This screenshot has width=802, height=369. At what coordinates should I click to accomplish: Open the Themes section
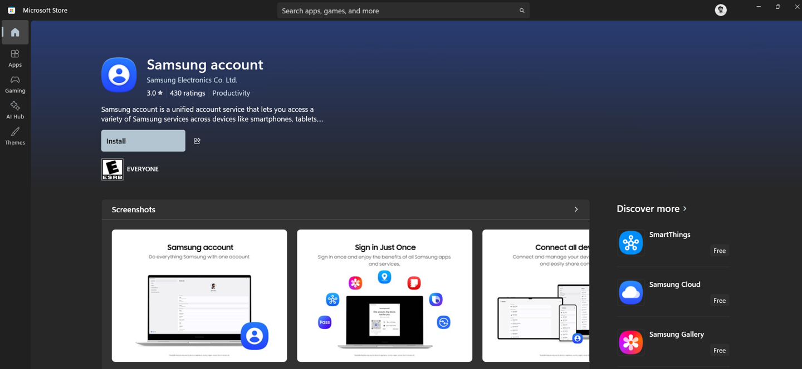click(x=15, y=136)
